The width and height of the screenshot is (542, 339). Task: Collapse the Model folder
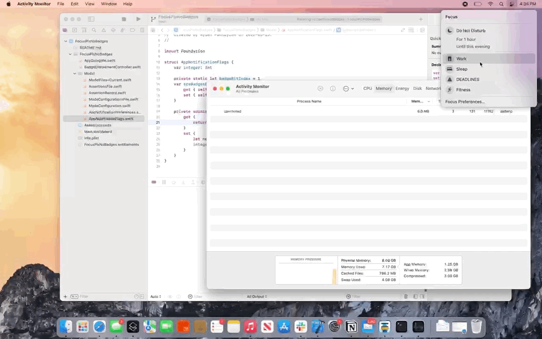[75, 73]
